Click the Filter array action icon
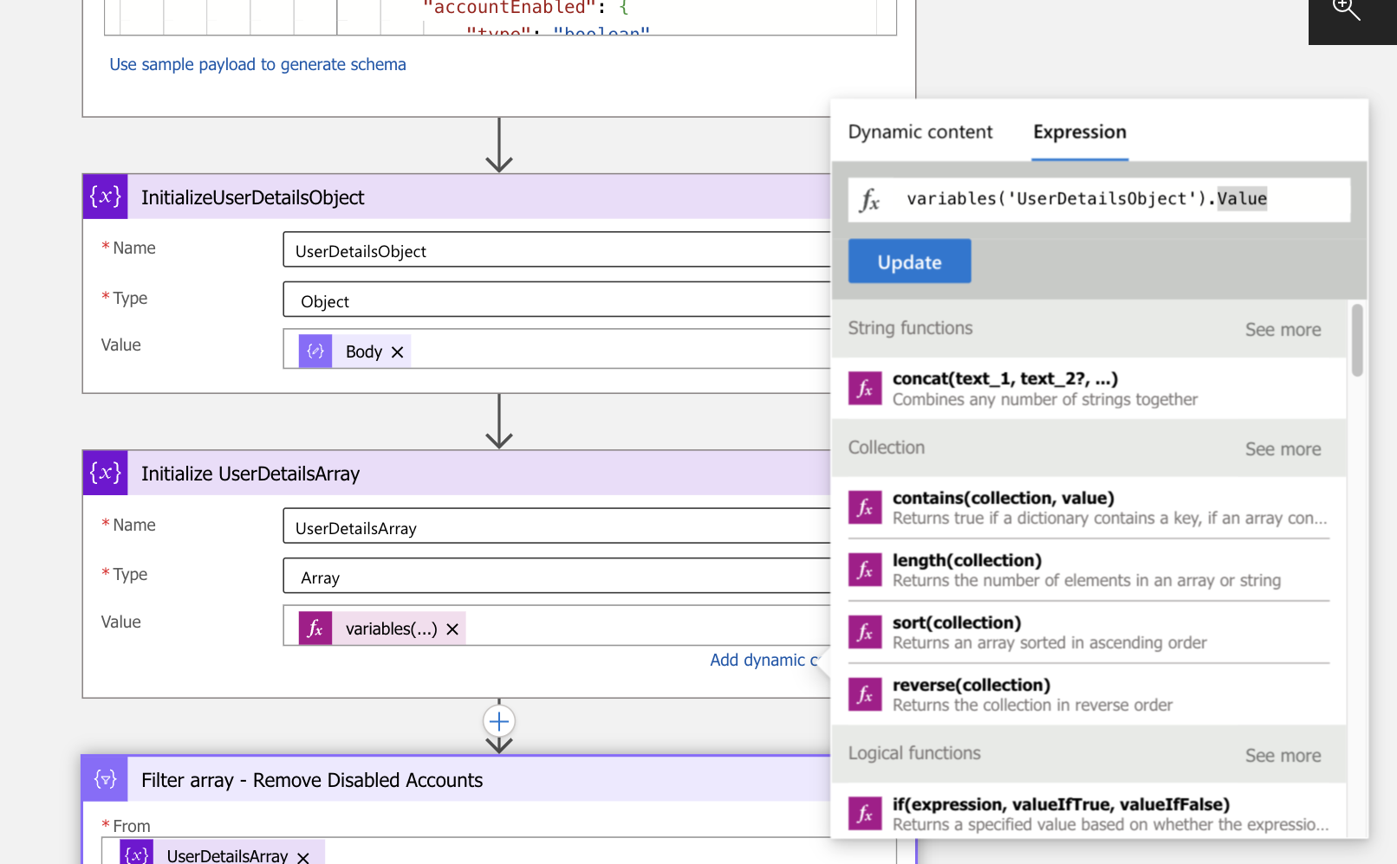Screen dimensions: 1397x864 (106, 779)
